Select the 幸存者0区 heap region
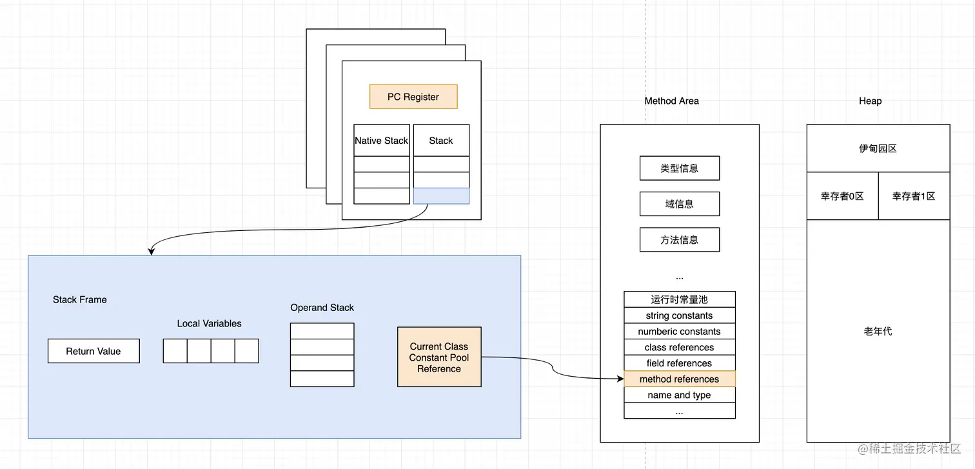The height and width of the screenshot is (469, 975). point(842,196)
